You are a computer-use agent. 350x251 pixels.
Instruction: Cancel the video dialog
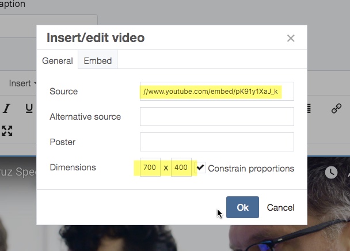[x=280, y=207]
